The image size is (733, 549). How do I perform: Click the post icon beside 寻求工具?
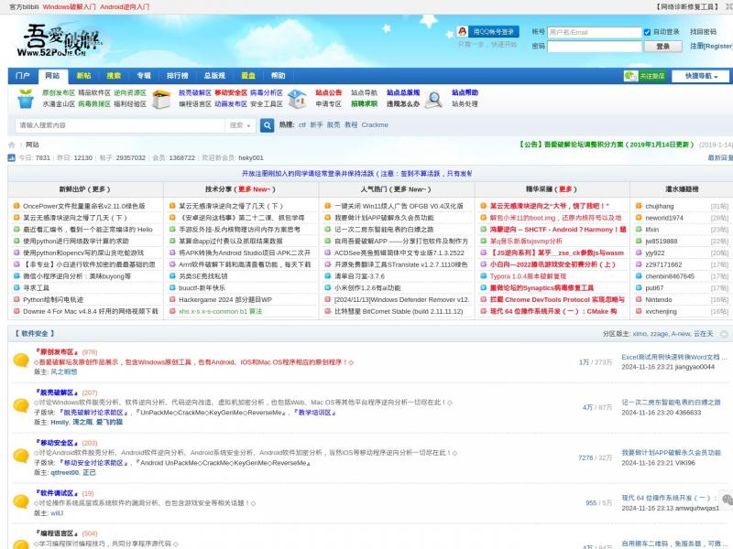coord(16,287)
